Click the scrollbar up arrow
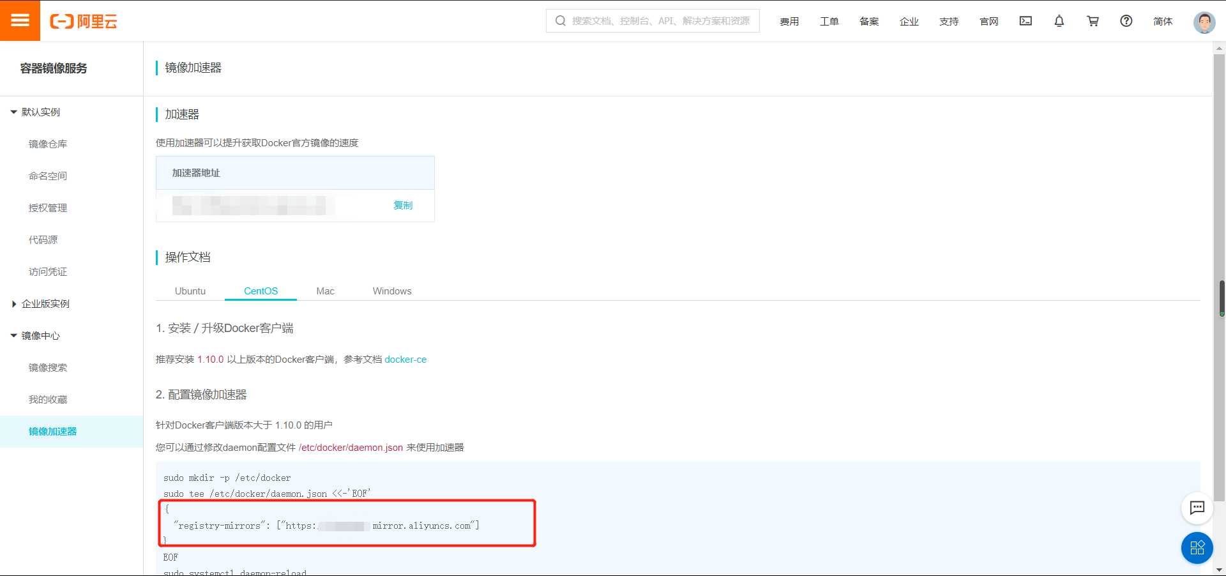Viewport: 1226px width, 576px height. pos(1220,48)
